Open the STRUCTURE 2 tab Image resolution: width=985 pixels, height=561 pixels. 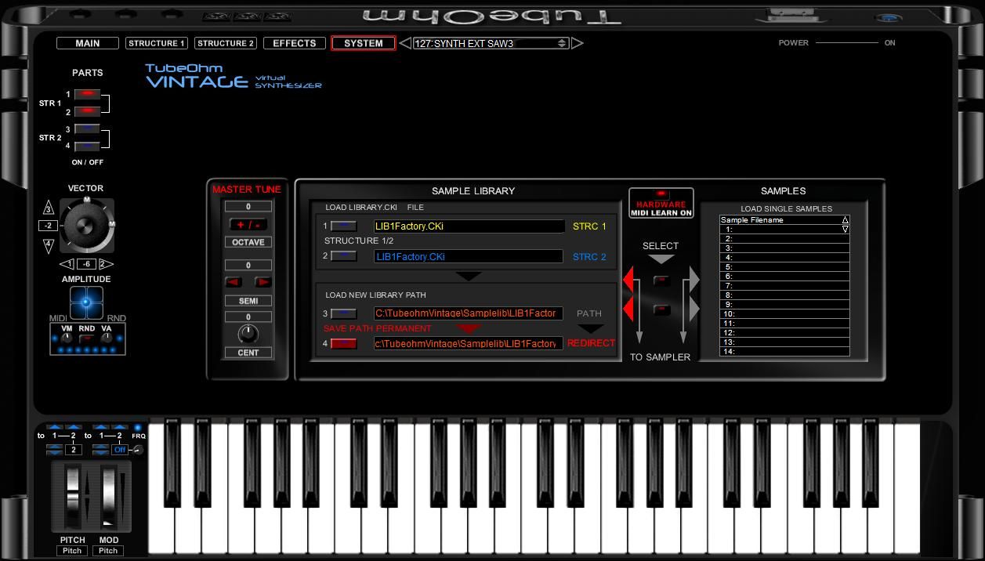tap(226, 43)
